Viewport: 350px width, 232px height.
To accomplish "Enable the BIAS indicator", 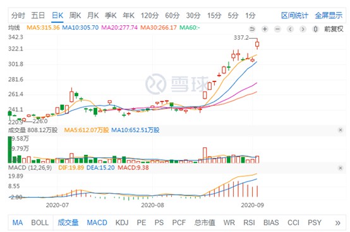I will (x=271, y=223).
